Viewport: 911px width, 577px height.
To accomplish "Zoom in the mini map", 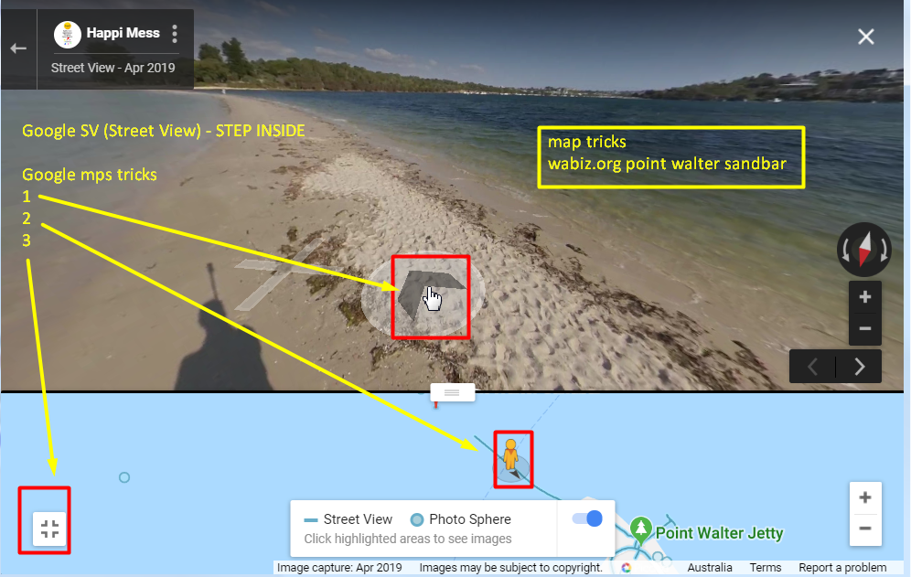I will 865,497.
